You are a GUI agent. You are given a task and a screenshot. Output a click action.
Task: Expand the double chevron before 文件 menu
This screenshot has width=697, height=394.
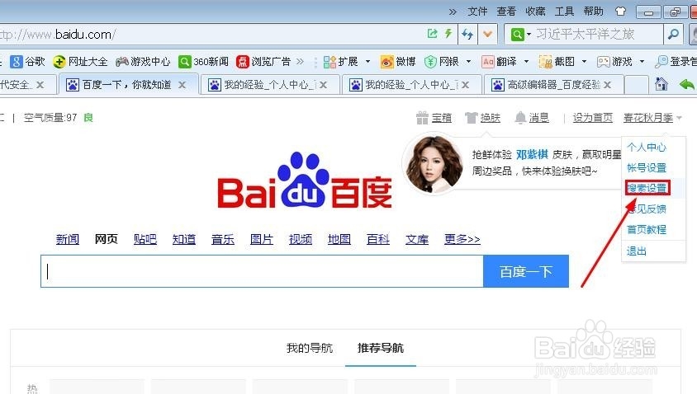coord(453,12)
